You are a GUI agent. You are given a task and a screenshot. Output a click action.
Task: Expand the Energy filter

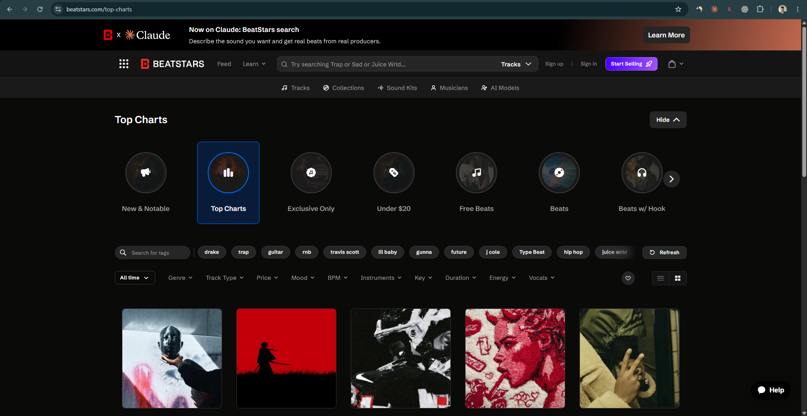click(x=503, y=278)
